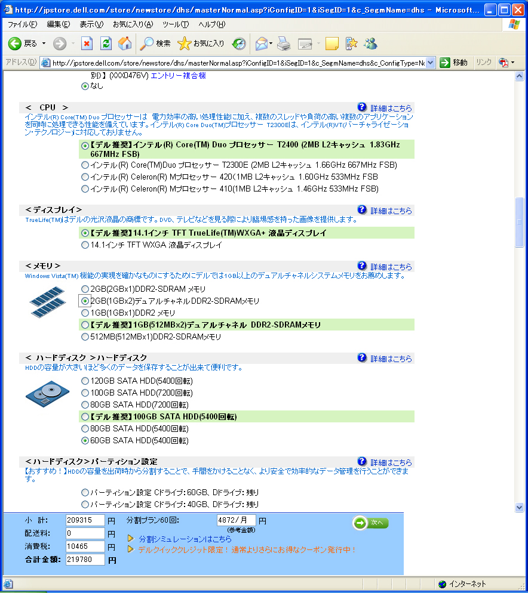Screen dimensions: 528x593
Task: Open the Mail icon dropdown arrow
Action: click(271, 44)
